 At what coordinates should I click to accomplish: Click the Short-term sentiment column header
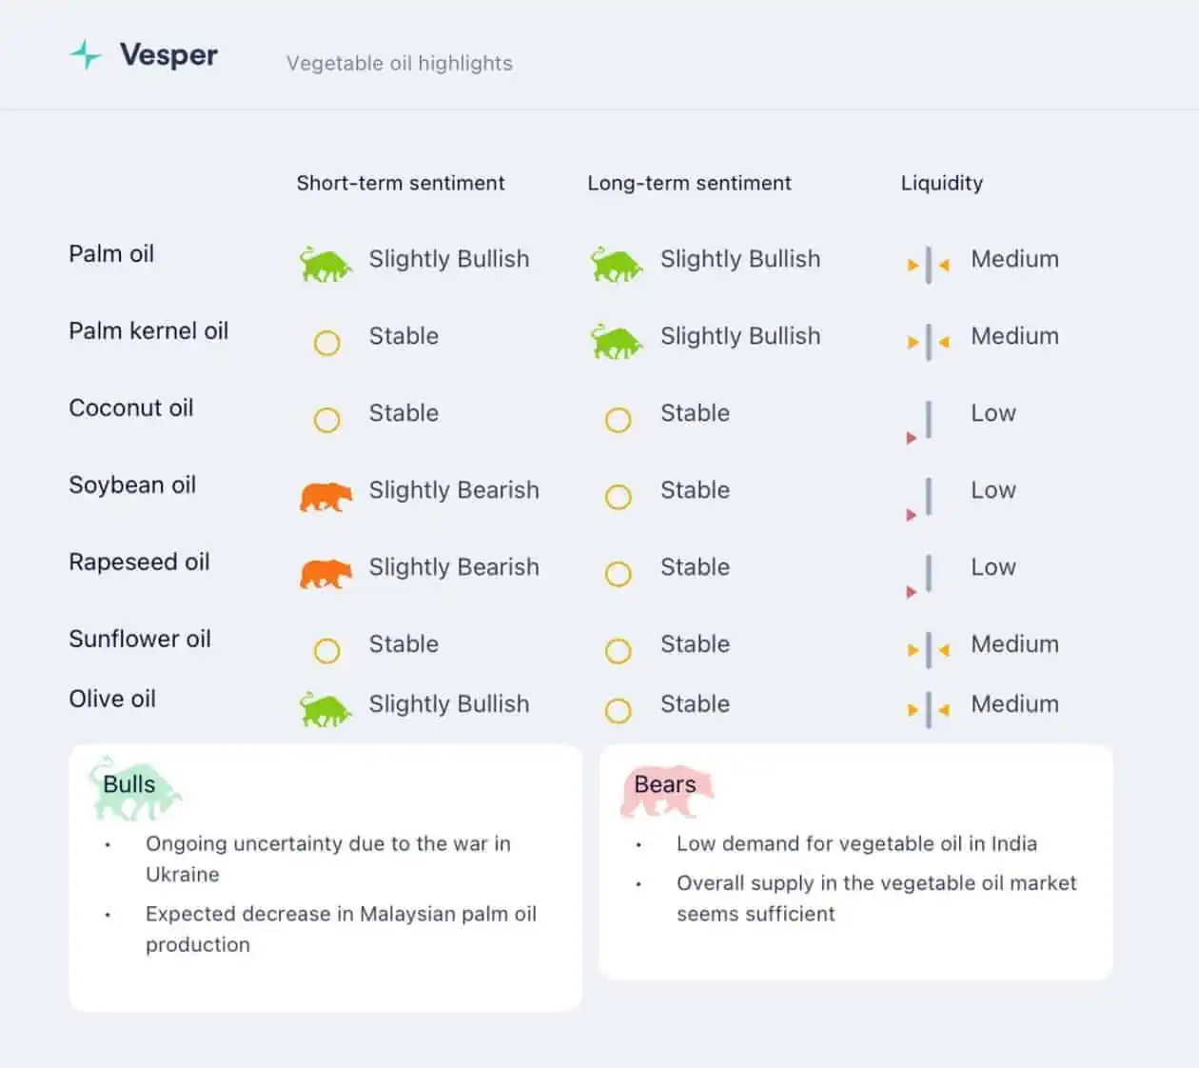point(401,183)
